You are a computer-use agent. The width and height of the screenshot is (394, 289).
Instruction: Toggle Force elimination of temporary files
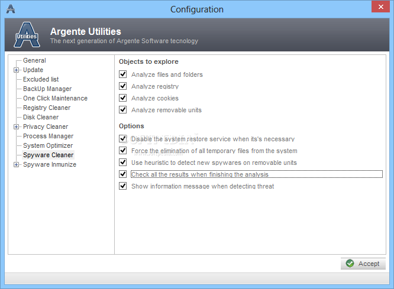(122, 150)
